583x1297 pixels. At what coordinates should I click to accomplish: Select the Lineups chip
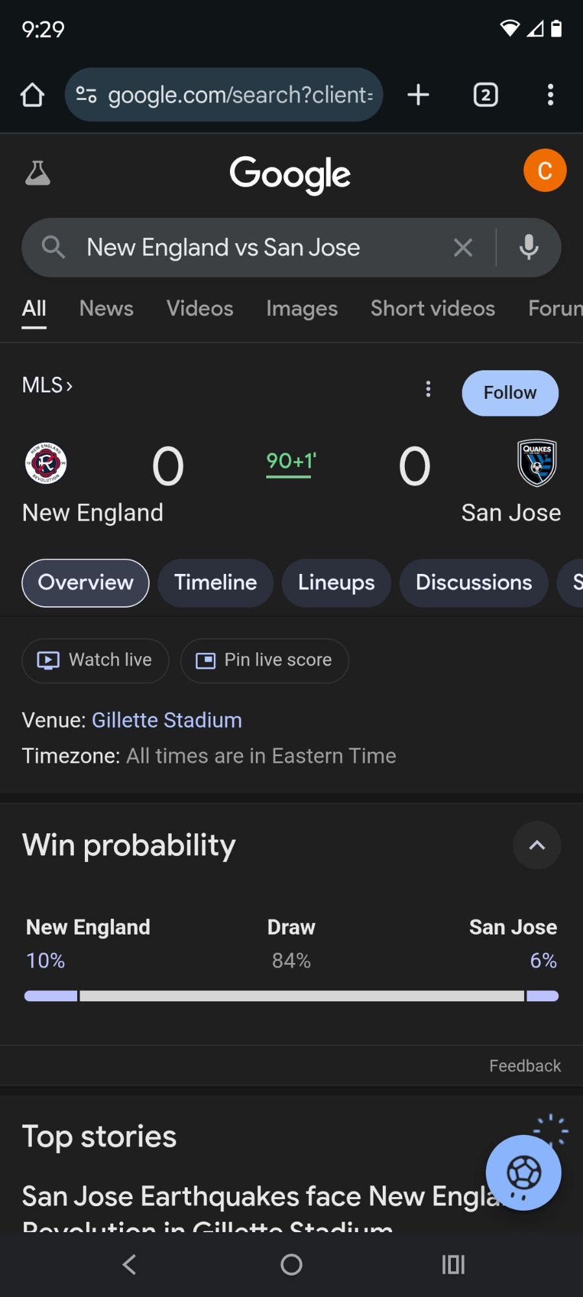(336, 582)
